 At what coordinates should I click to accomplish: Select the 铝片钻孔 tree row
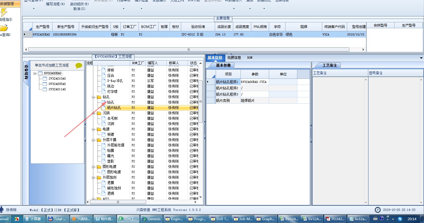(114, 108)
